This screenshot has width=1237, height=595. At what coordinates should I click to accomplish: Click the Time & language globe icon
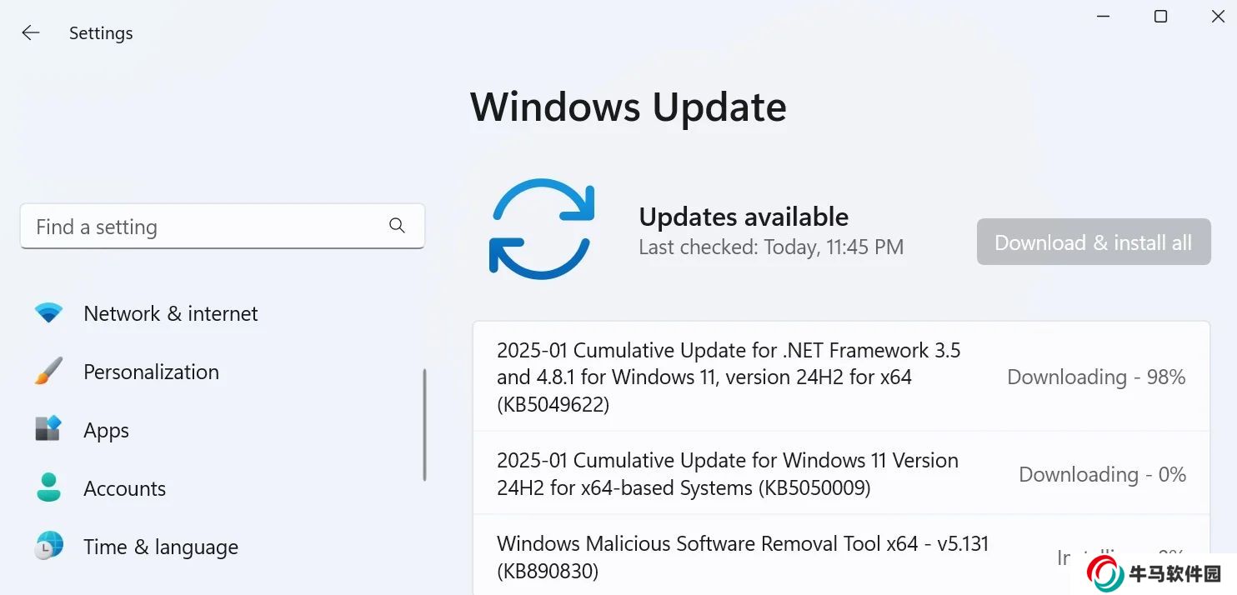[48, 547]
